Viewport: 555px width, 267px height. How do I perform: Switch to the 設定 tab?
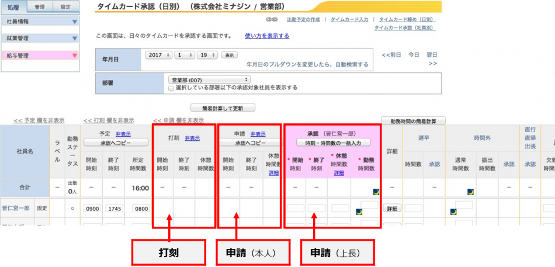coord(66,7)
